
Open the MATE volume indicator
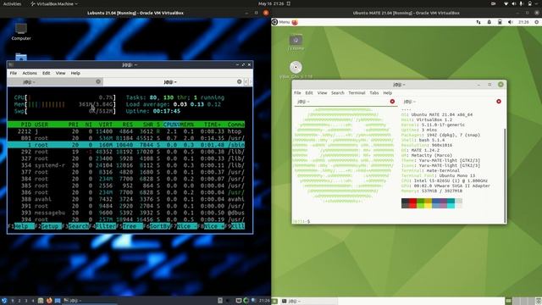coord(510,22)
